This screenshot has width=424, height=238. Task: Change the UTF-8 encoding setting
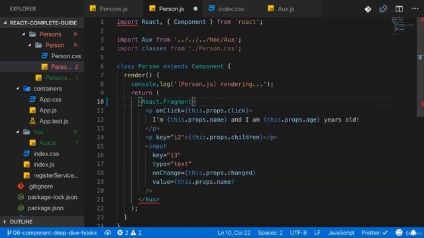coord(298,233)
